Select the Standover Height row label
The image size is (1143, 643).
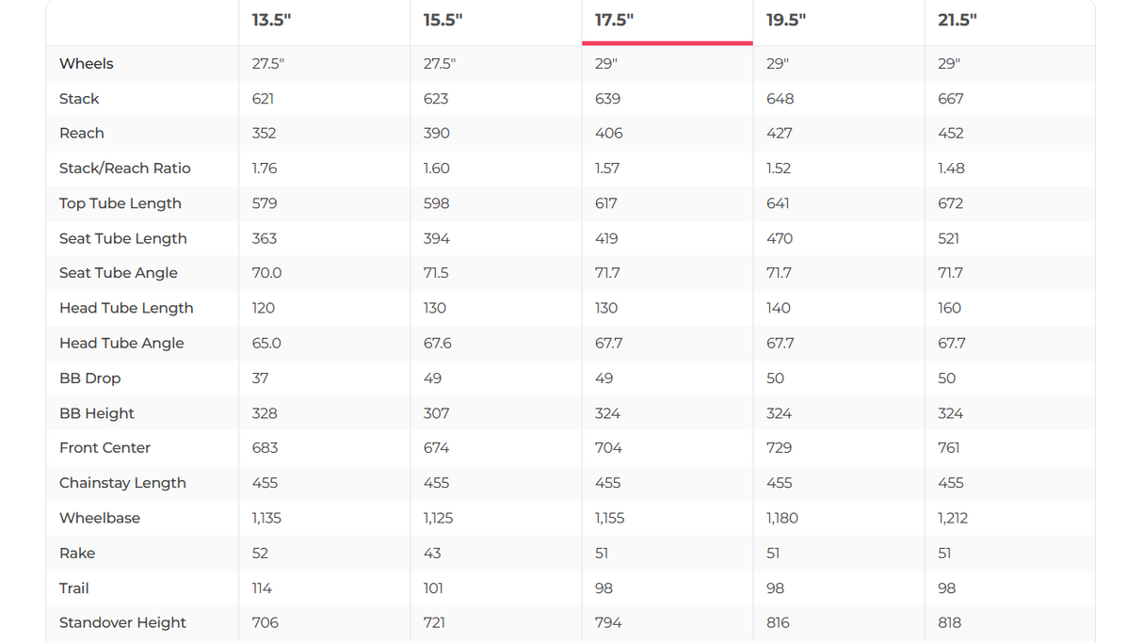tap(122, 623)
